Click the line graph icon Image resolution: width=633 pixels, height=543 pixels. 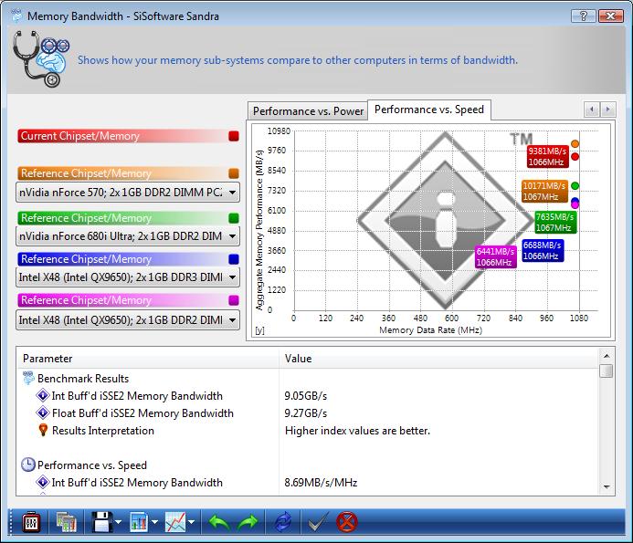tap(175, 522)
